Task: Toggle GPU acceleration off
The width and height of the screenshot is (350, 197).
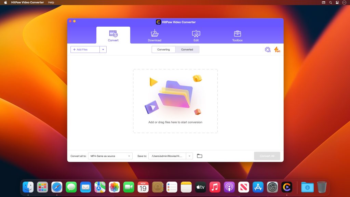Action: pyautogui.click(x=267, y=49)
